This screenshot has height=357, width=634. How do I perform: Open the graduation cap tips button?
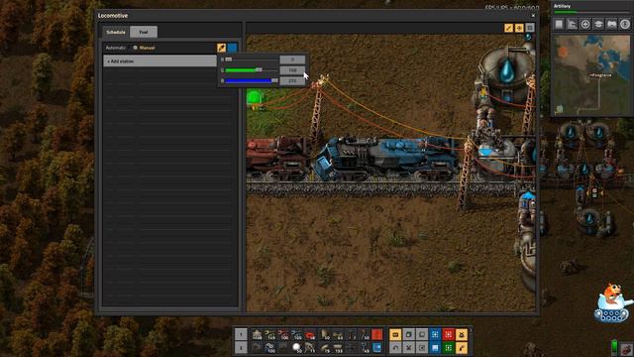coord(598,24)
